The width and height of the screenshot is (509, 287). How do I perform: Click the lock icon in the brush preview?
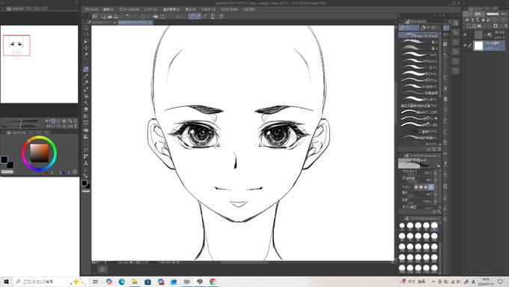point(438,166)
